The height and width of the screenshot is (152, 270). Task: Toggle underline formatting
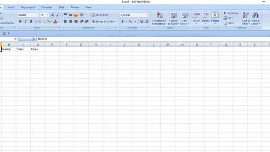(31, 22)
